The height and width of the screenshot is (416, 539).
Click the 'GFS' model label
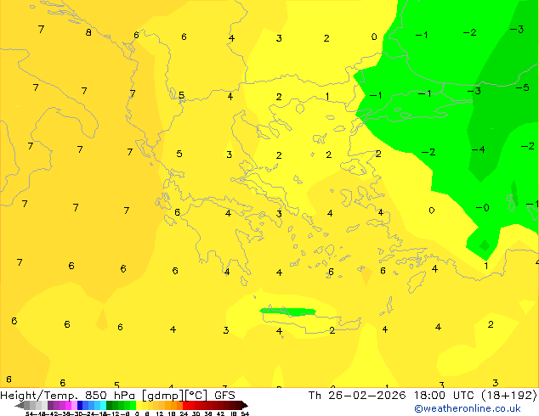(224, 396)
